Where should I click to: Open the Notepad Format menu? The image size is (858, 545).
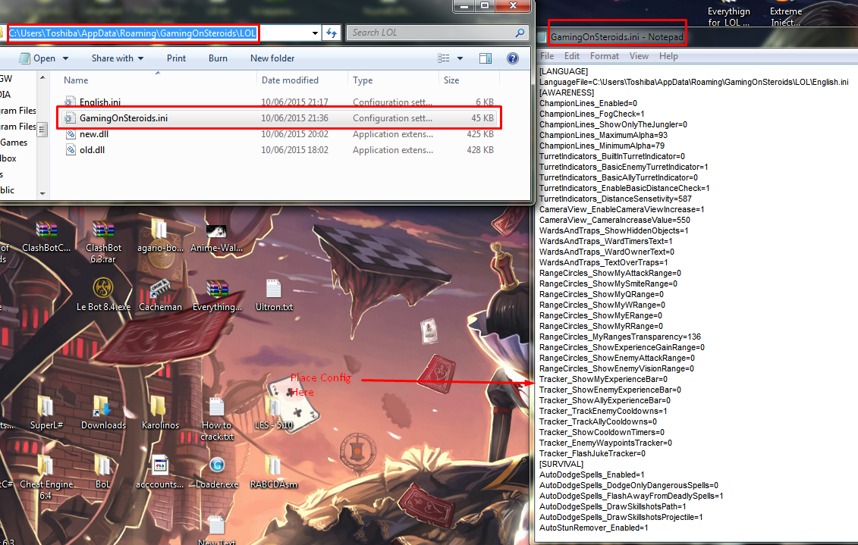(x=604, y=56)
